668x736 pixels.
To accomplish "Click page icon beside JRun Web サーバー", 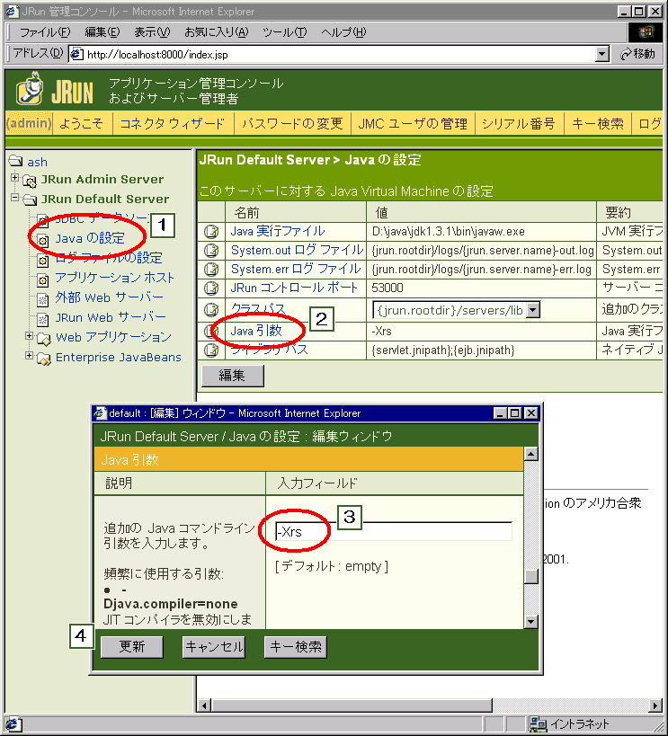I will [x=43, y=320].
